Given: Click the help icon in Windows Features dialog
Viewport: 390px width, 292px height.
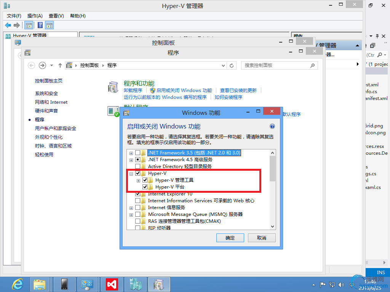Looking at the screenshot, I should pyautogui.click(x=272, y=126).
